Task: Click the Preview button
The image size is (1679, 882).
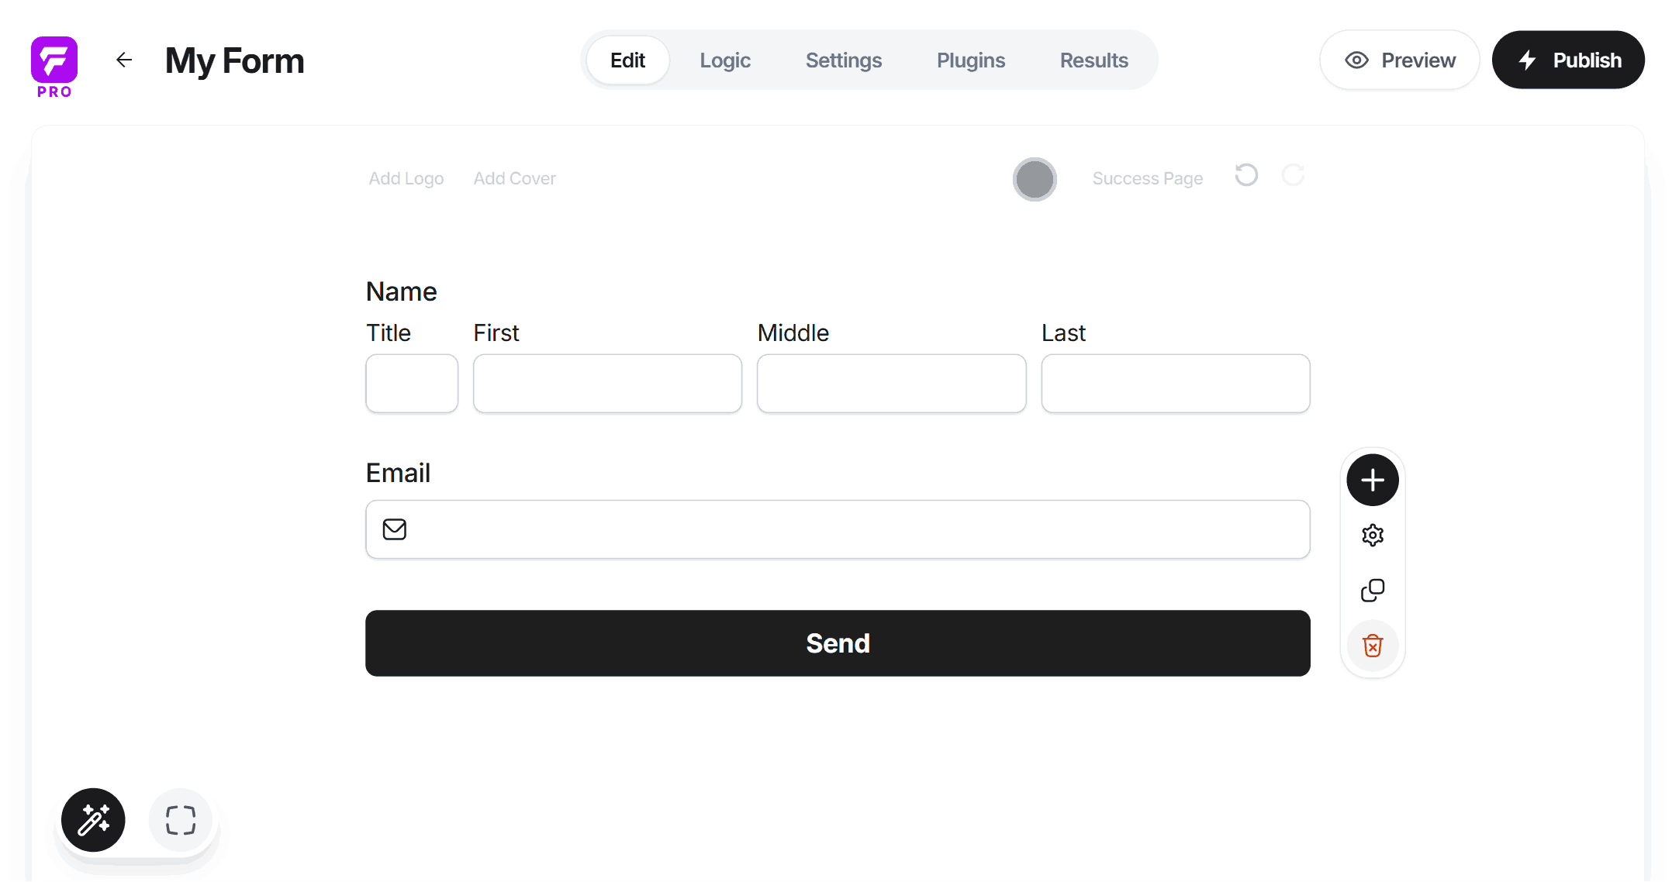Action: click(1400, 60)
